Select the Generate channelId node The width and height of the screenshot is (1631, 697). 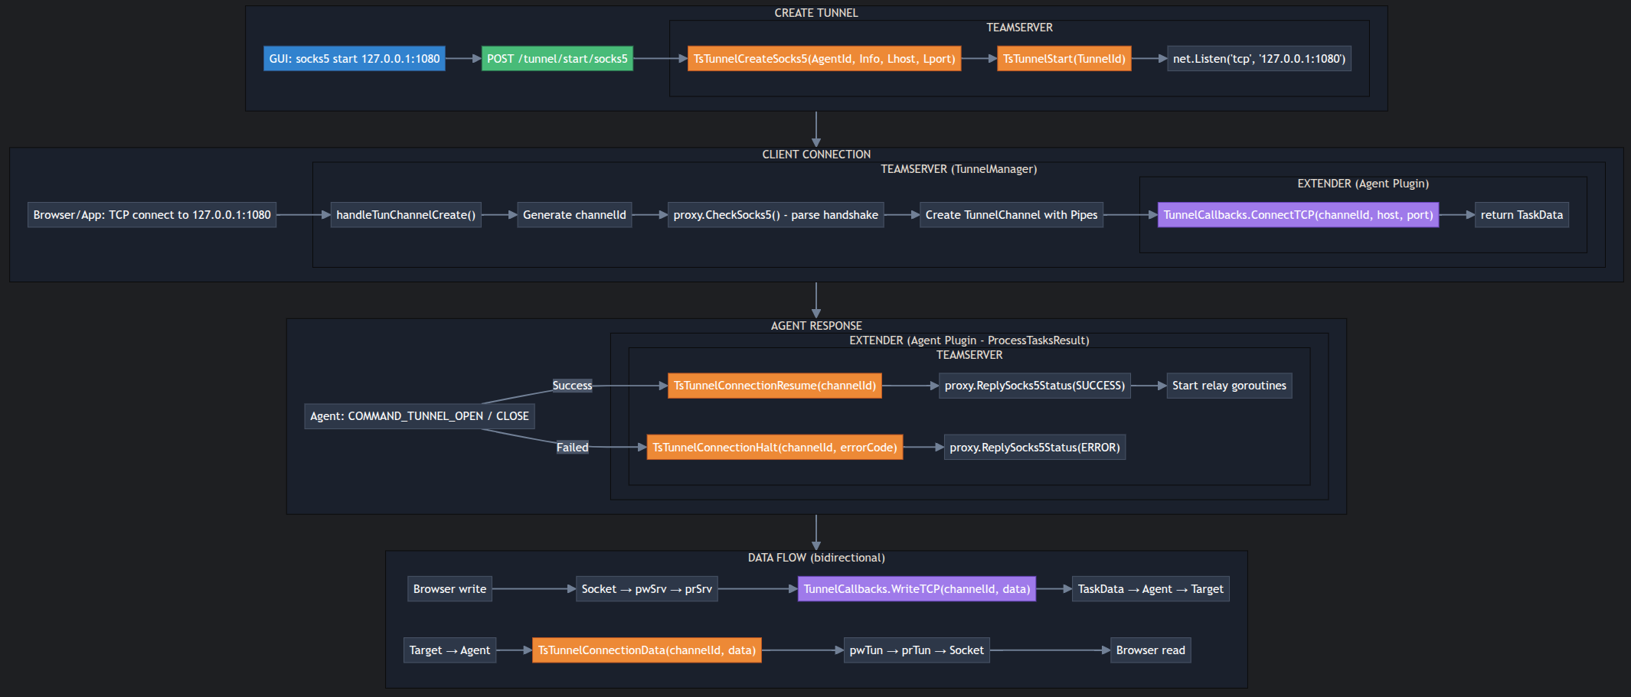pyautogui.click(x=574, y=215)
